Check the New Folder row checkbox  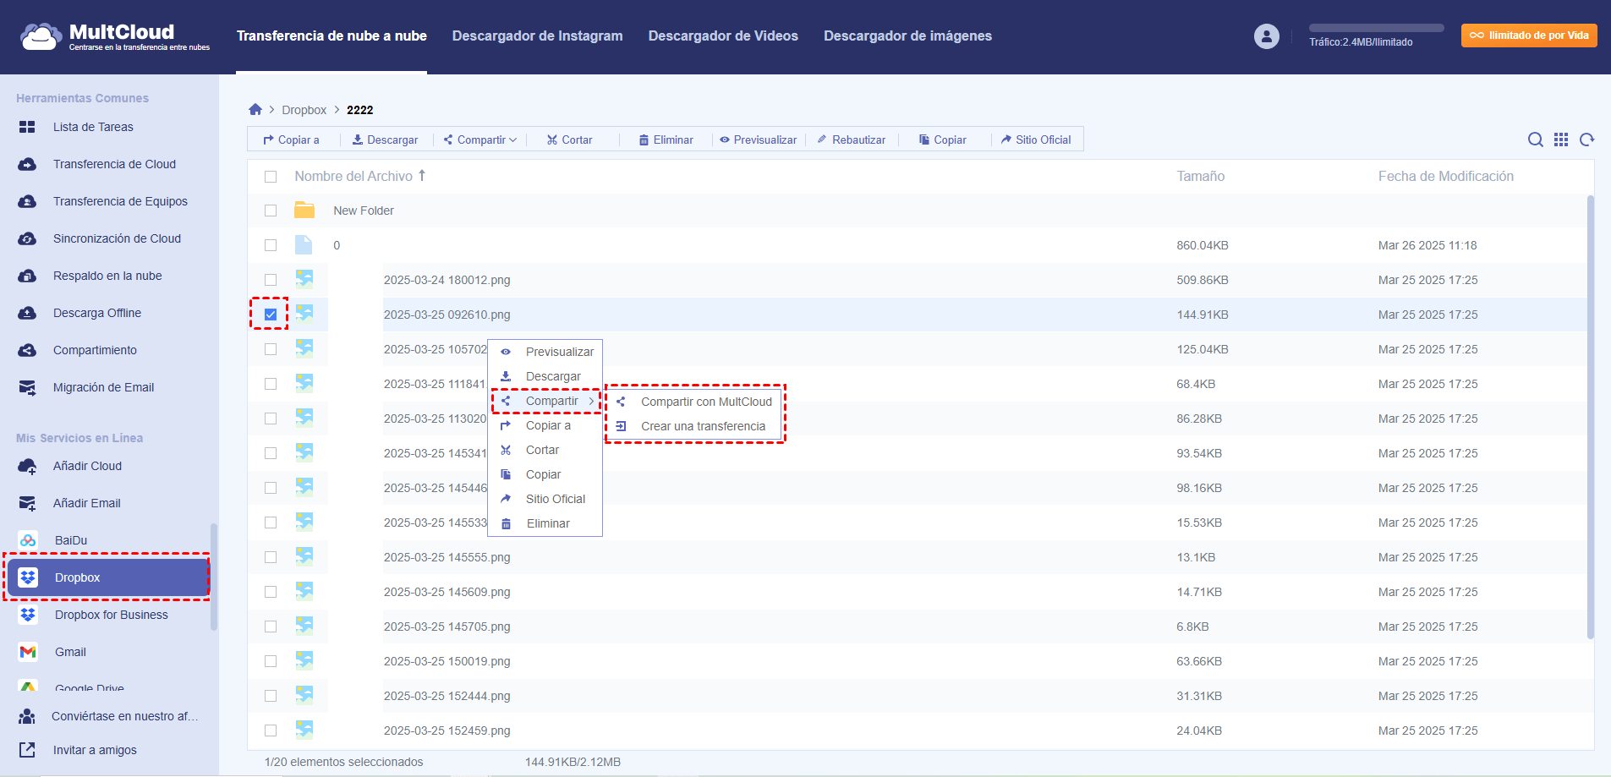pos(271,211)
